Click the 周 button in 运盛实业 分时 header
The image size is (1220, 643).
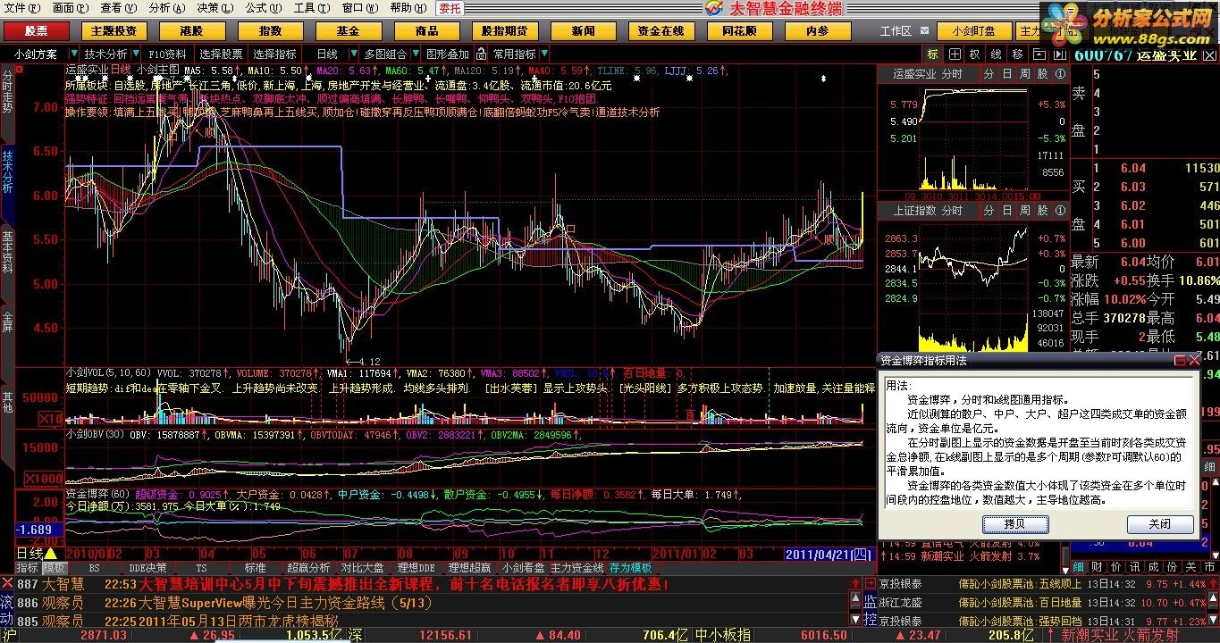(x=1025, y=74)
